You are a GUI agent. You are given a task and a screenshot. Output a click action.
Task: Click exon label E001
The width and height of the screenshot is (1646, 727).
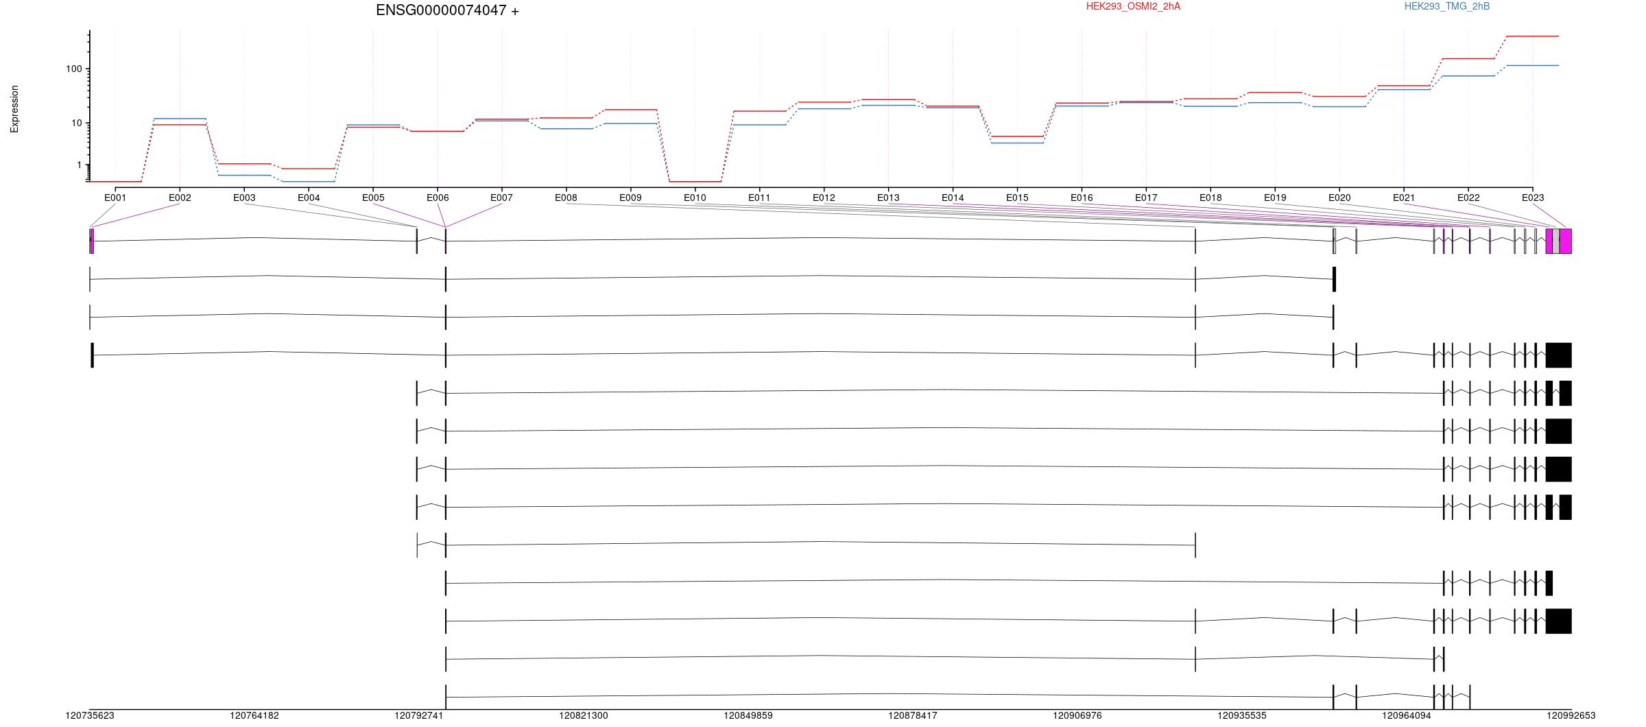(x=115, y=198)
